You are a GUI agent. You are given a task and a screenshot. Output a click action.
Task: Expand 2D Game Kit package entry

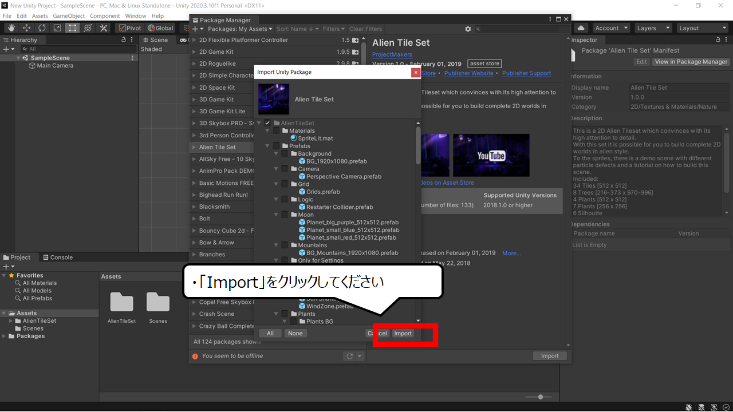pos(195,52)
